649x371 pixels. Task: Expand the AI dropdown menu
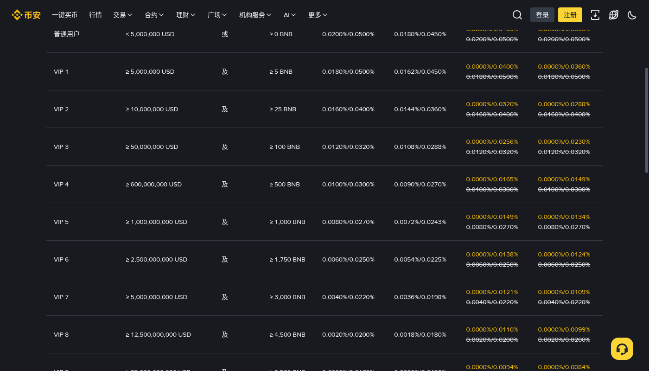(290, 15)
